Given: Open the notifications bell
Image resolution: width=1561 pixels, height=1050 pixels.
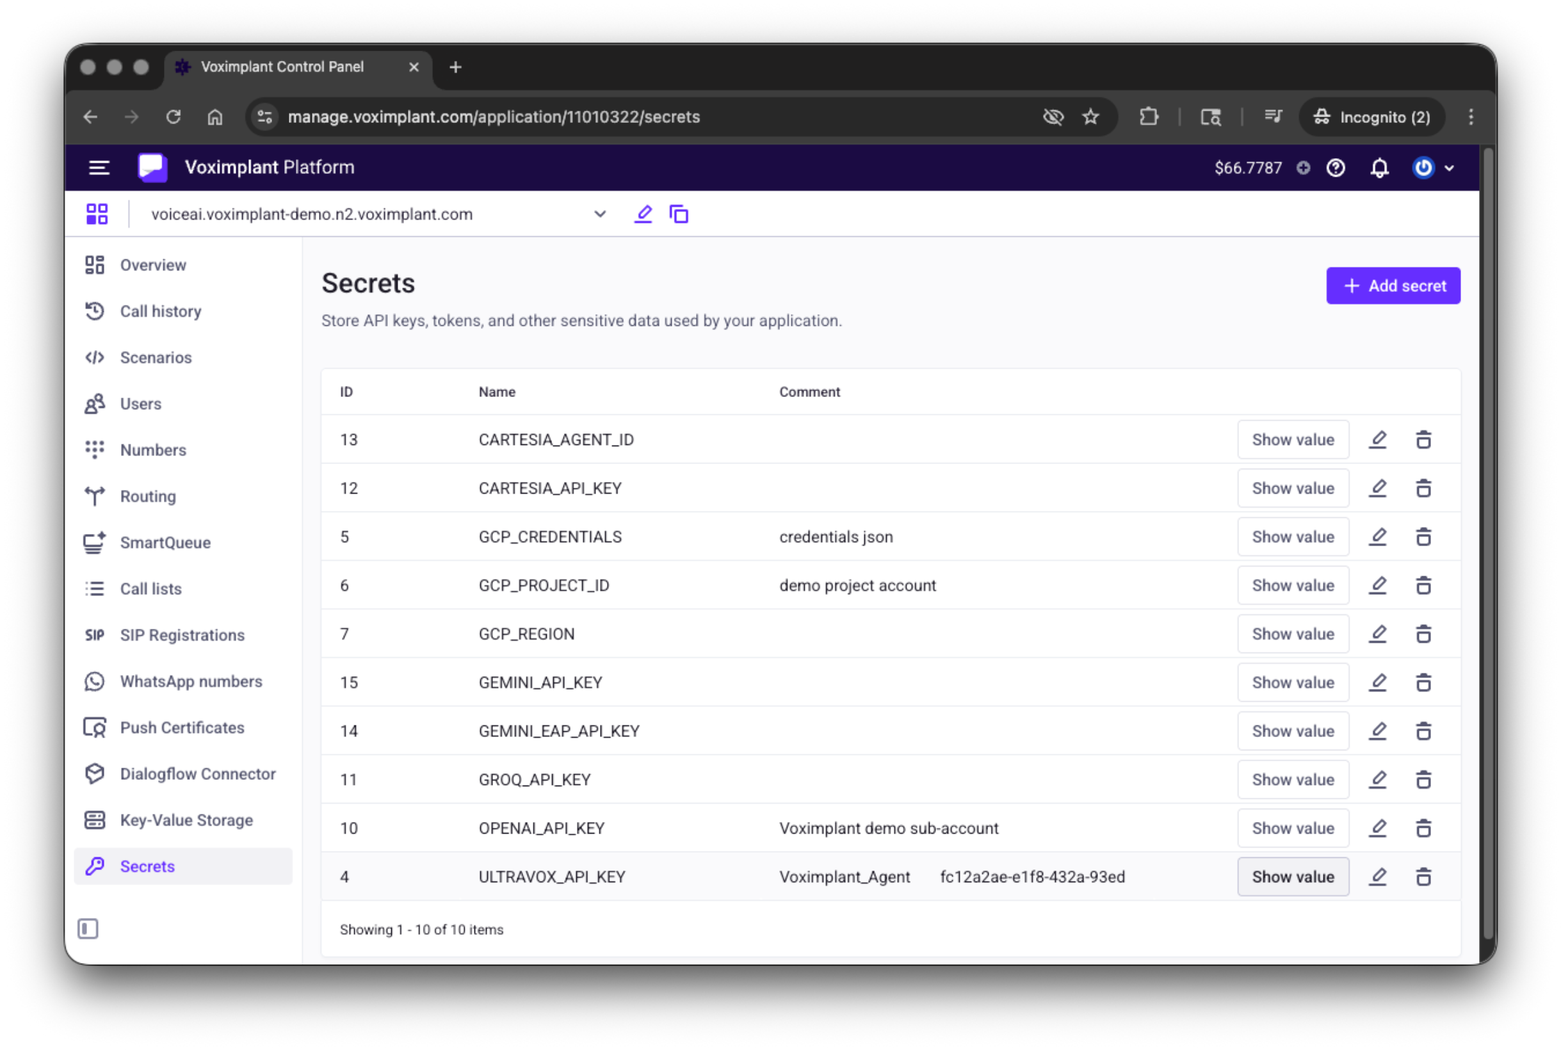Looking at the screenshot, I should 1379,167.
